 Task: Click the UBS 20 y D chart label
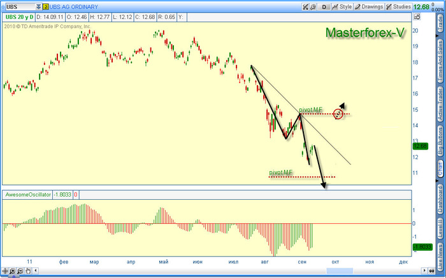(x=18, y=17)
